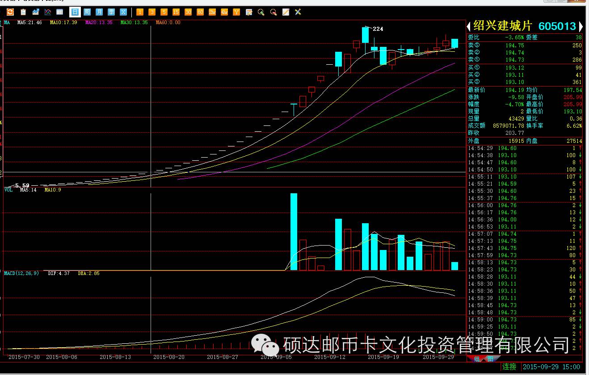Open the line analysis chart icon
The image size is (589, 375).
click(47, 12)
